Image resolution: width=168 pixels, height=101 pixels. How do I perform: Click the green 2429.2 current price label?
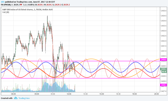pyautogui.click(x=164, y=69)
